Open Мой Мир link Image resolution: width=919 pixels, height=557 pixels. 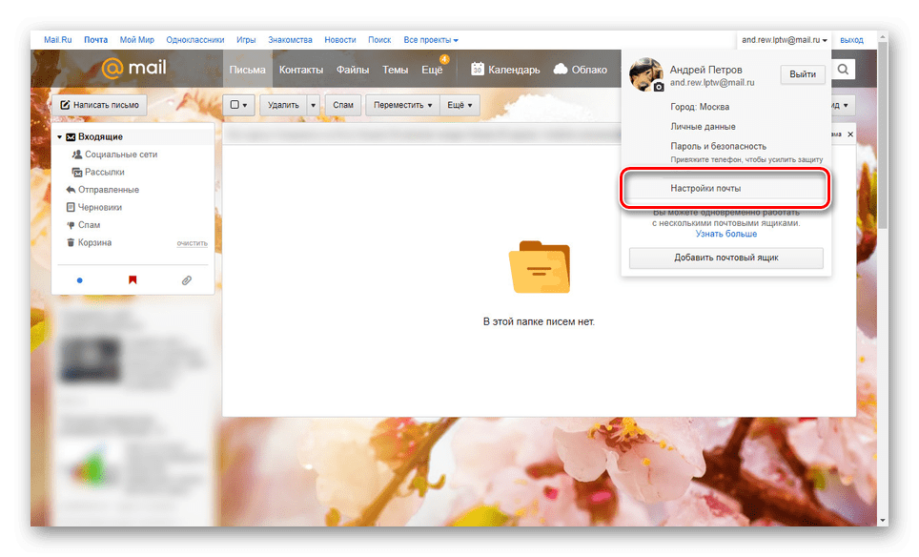[x=136, y=40]
